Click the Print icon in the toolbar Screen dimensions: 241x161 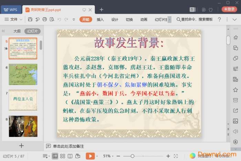[44, 19]
